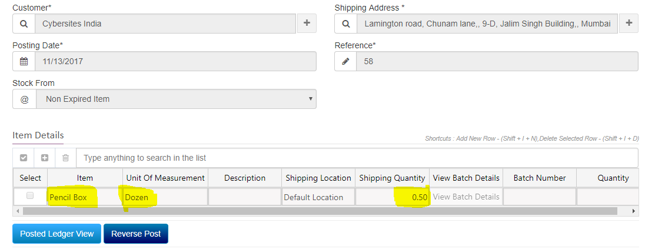Image resolution: width=645 pixels, height=249 pixels.
Task: Click the Reference pencil edit icon
Action: (345, 61)
